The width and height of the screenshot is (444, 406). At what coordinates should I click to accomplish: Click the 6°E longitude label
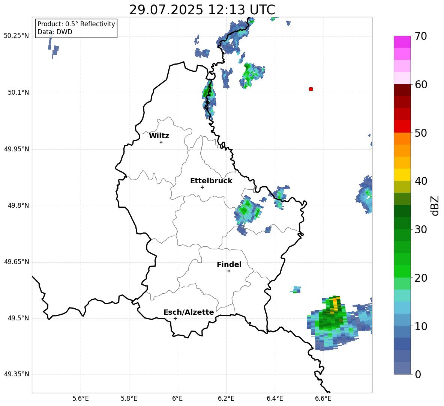177,399
